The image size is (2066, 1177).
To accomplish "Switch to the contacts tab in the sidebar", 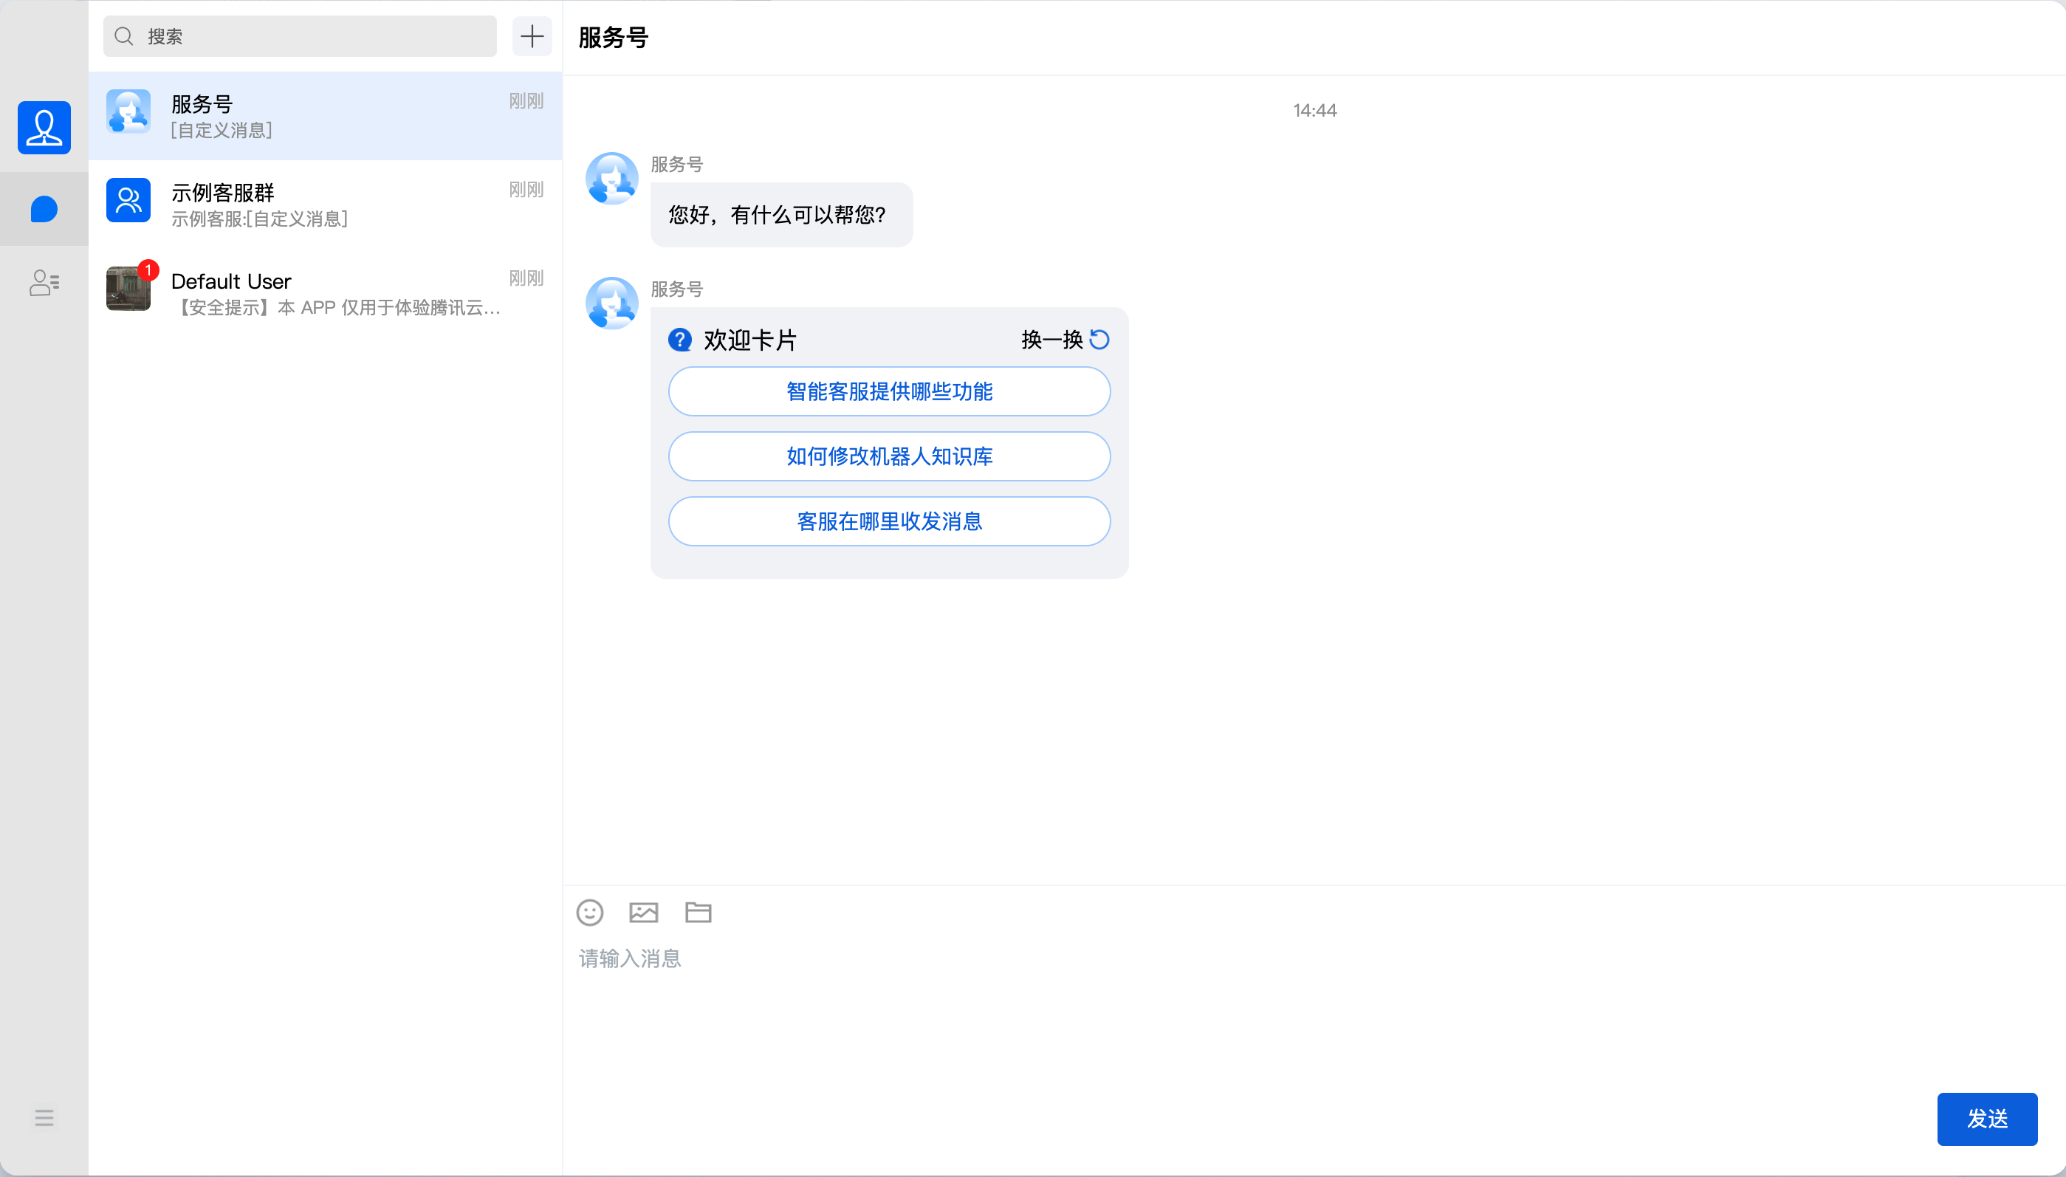I will point(44,283).
